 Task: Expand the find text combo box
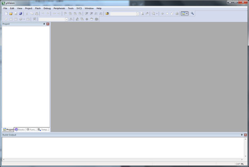click(x=138, y=14)
